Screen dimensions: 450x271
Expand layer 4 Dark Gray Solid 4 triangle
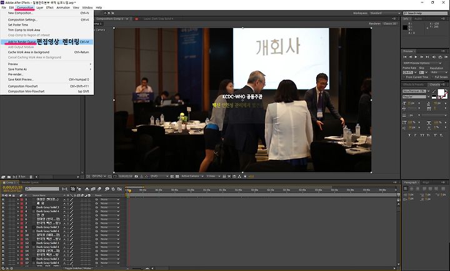click(x=18, y=211)
